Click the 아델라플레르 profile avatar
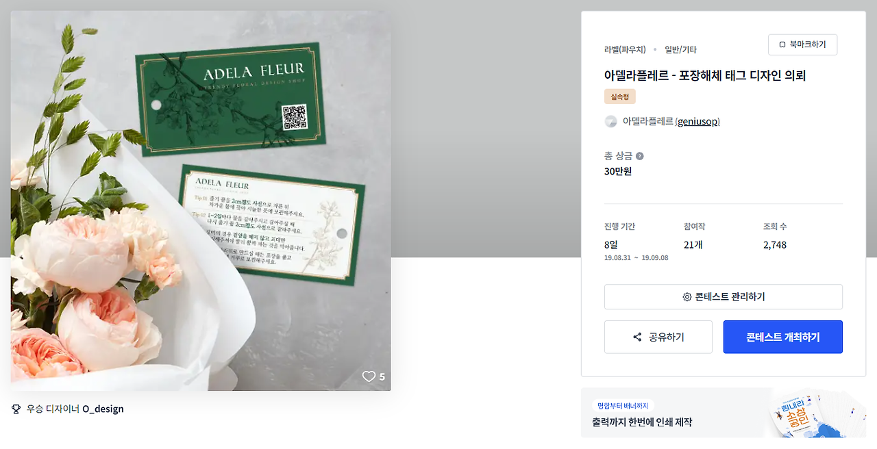This screenshot has height=449, width=877. [610, 121]
